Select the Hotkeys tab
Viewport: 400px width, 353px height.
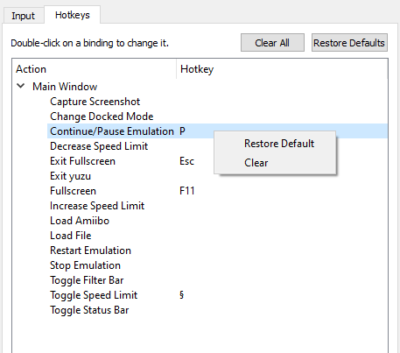[x=73, y=15]
